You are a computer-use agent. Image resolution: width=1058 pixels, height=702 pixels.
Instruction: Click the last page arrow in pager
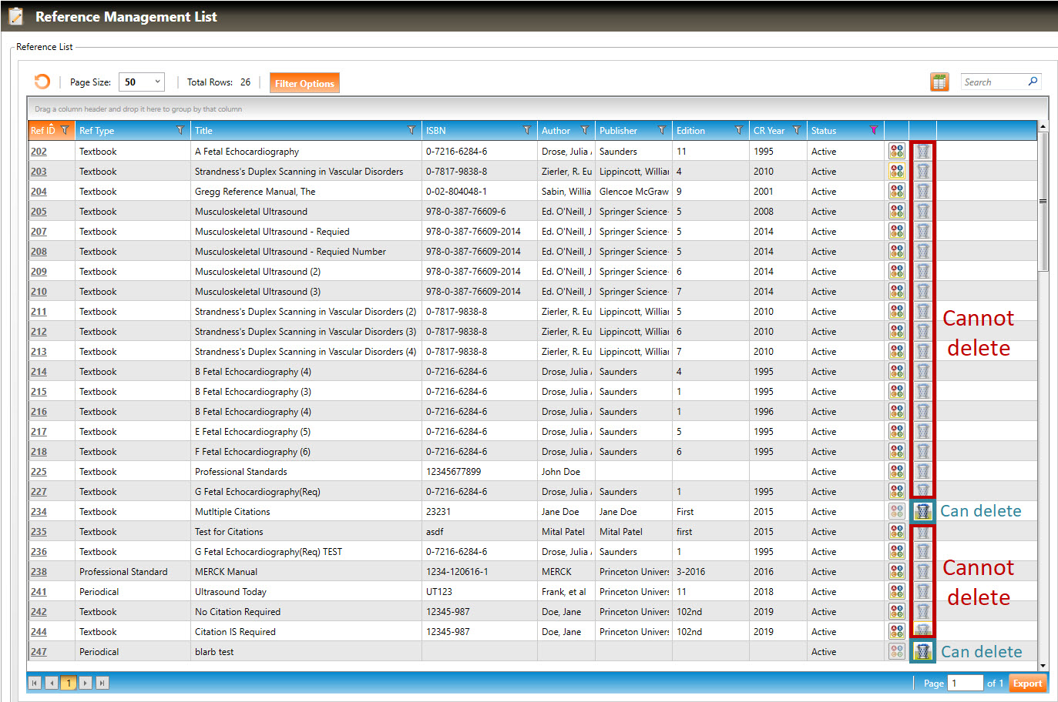click(x=102, y=683)
